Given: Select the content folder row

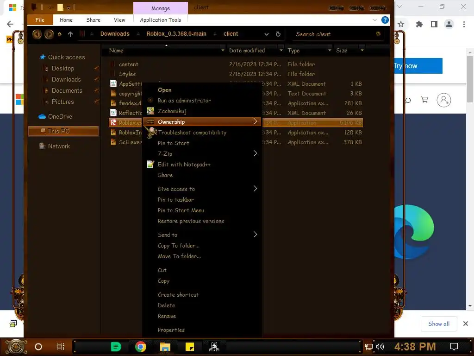Looking at the screenshot, I should click(x=236, y=64).
